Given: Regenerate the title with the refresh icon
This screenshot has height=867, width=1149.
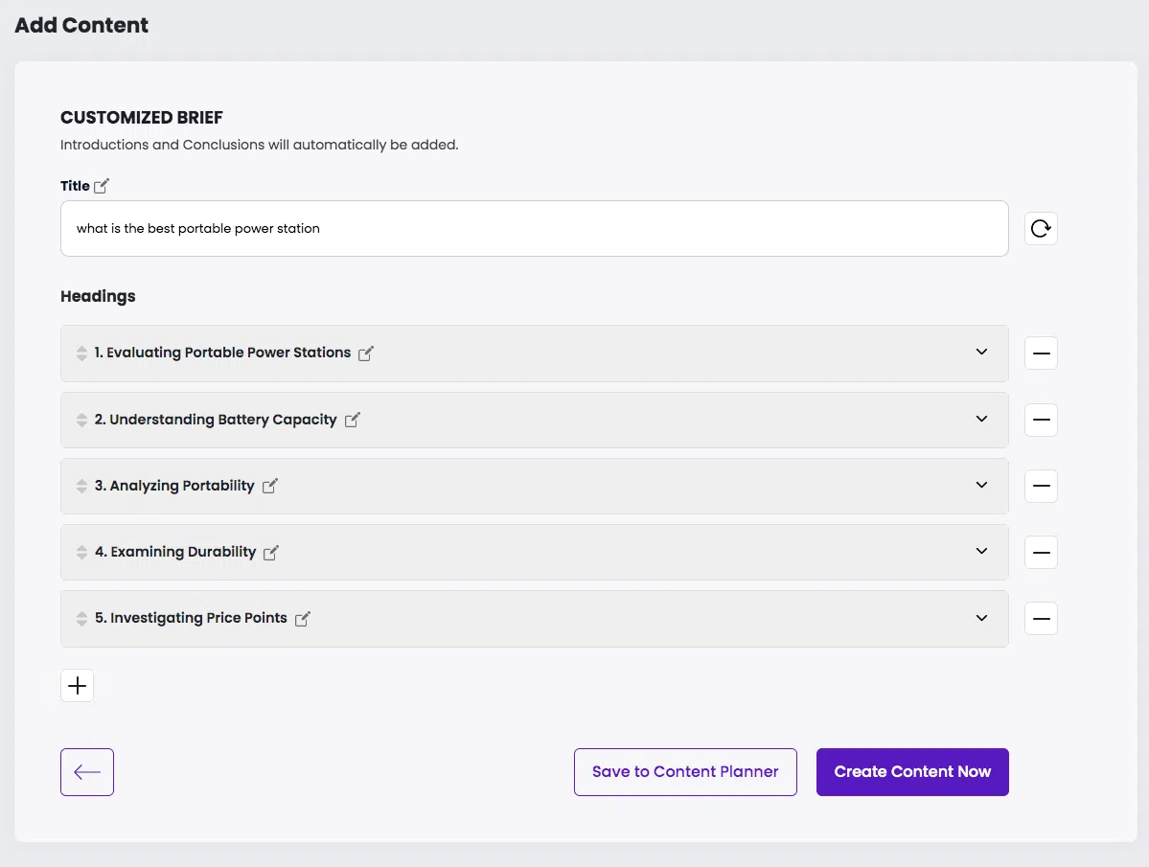Looking at the screenshot, I should (x=1041, y=229).
